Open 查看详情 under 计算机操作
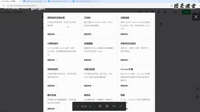 (x=52, y=60)
